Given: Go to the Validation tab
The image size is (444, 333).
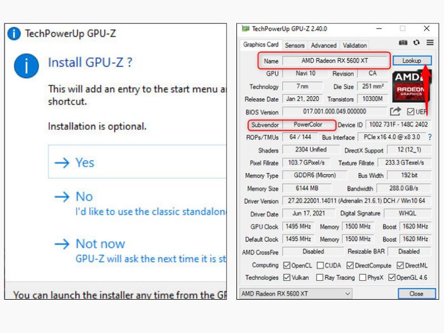Looking at the screenshot, I should [x=355, y=46].
